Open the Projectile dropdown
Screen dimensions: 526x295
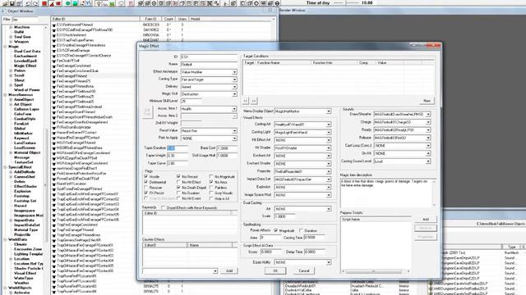click(329, 171)
